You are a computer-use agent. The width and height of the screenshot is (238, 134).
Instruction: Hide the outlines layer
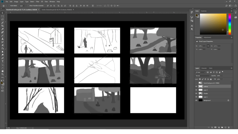coord(196,86)
